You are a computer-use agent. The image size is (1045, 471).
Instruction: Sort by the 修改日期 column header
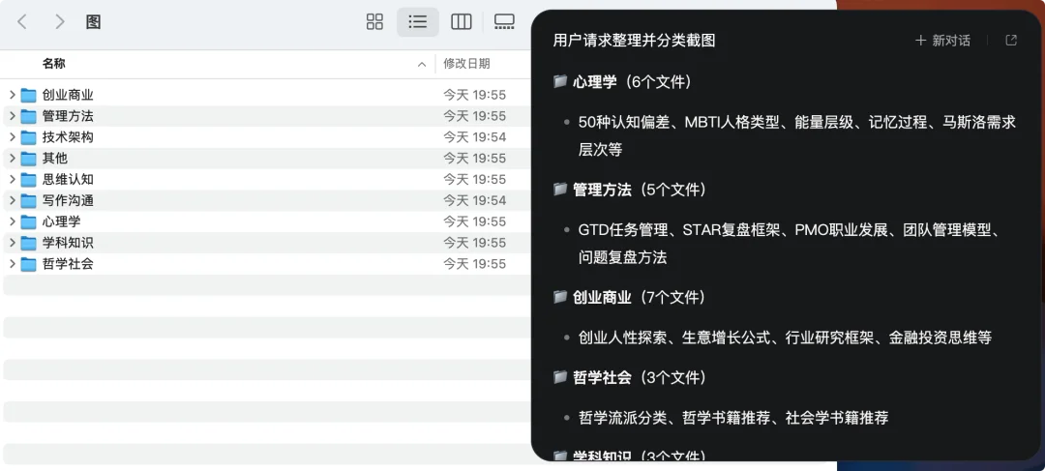(466, 64)
